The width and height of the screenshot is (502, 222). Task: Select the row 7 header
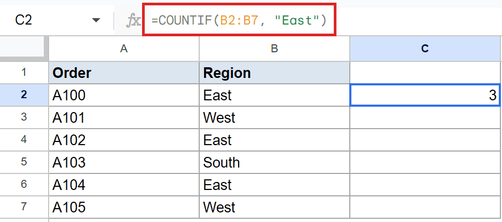[24, 207]
